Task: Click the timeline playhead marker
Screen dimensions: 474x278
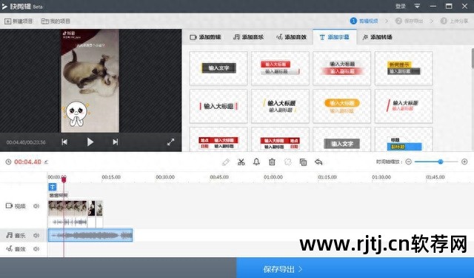Action: click(x=64, y=179)
